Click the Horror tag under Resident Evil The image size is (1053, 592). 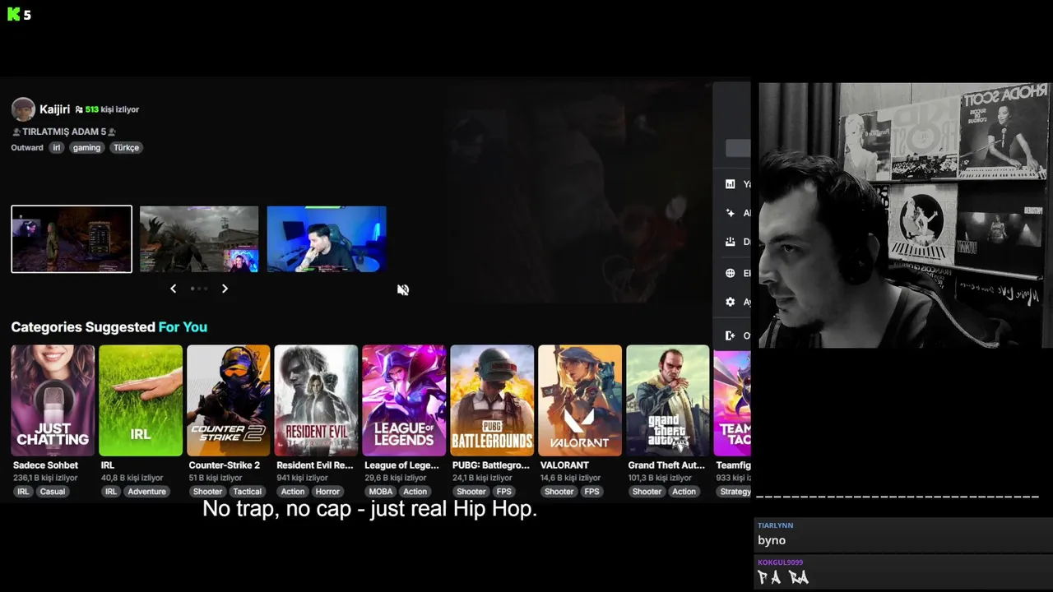point(327,492)
